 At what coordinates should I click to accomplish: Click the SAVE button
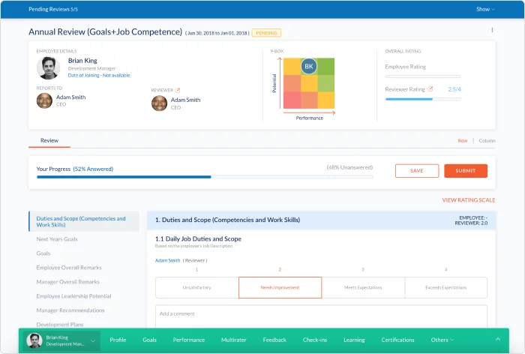coord(417,171)
